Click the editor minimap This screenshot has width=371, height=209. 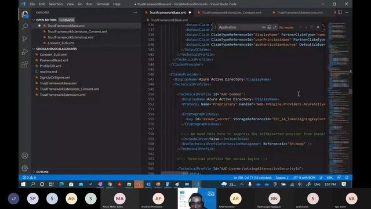coord(339,98)
